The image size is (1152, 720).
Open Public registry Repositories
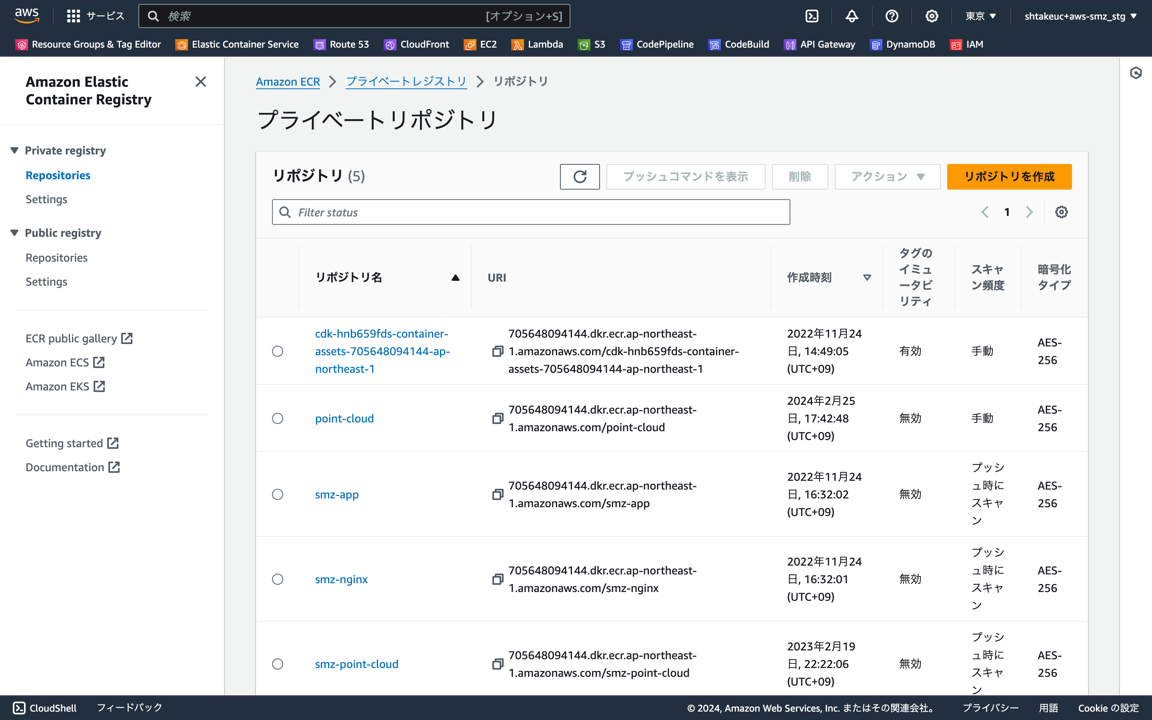tap(57, 258)
